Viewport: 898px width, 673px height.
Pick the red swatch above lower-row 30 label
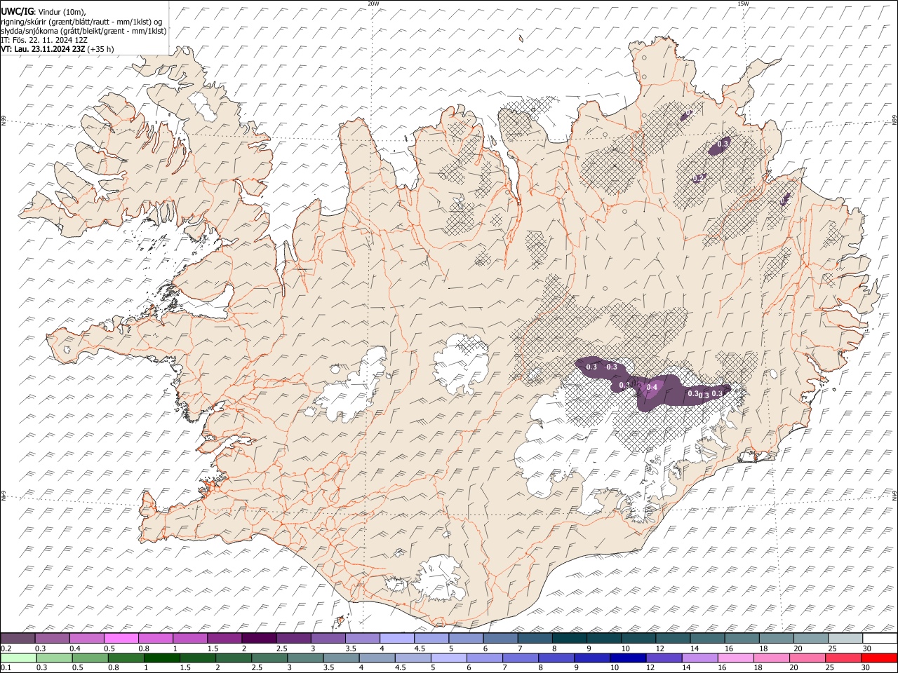[880, 658]
